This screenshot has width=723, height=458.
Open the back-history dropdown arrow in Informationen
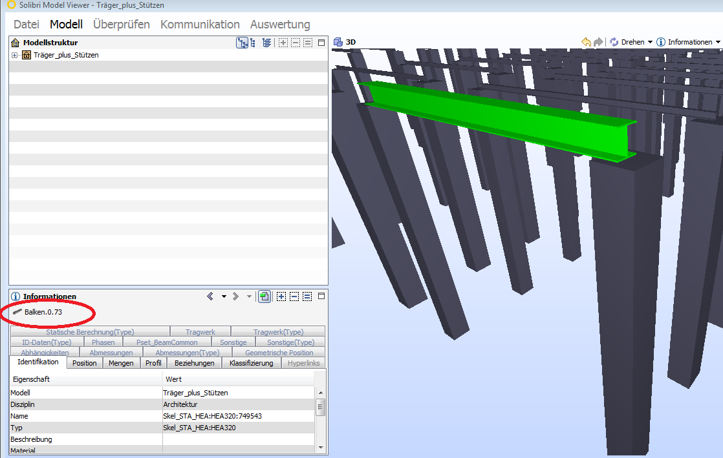224,297
